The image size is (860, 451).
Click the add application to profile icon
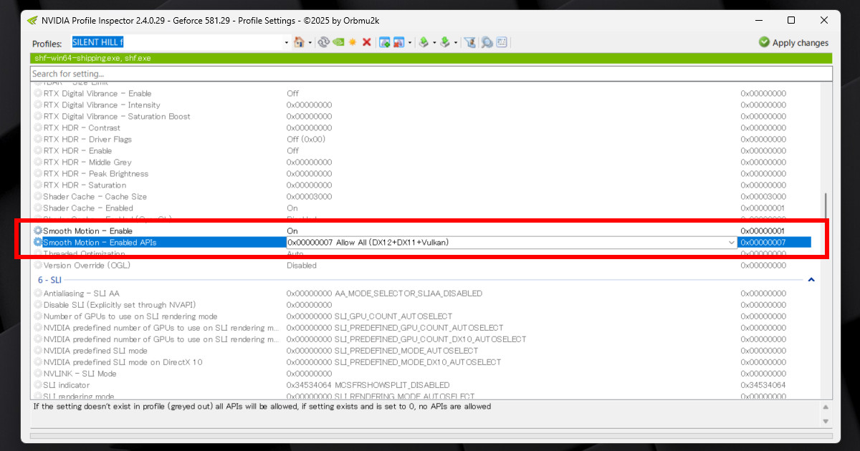[384, 42]
